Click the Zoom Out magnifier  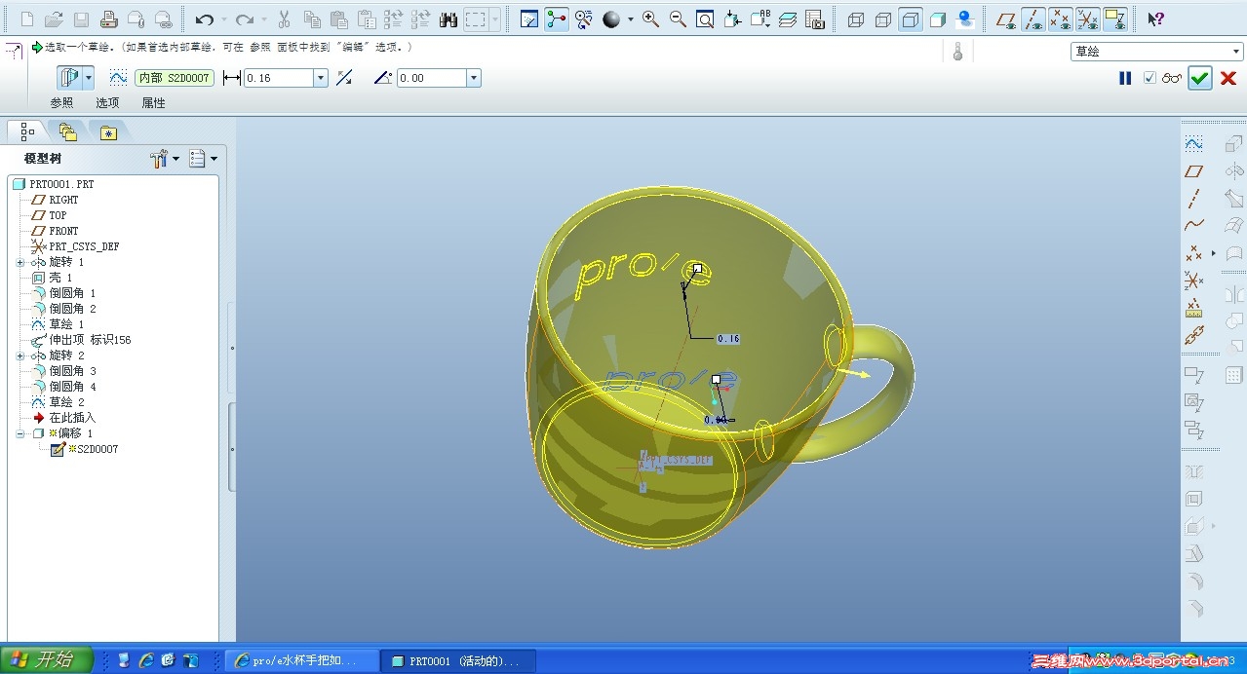678,19
